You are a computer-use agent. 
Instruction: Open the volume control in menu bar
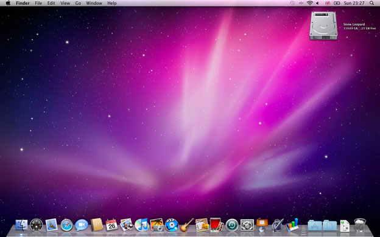pos(317,3)
